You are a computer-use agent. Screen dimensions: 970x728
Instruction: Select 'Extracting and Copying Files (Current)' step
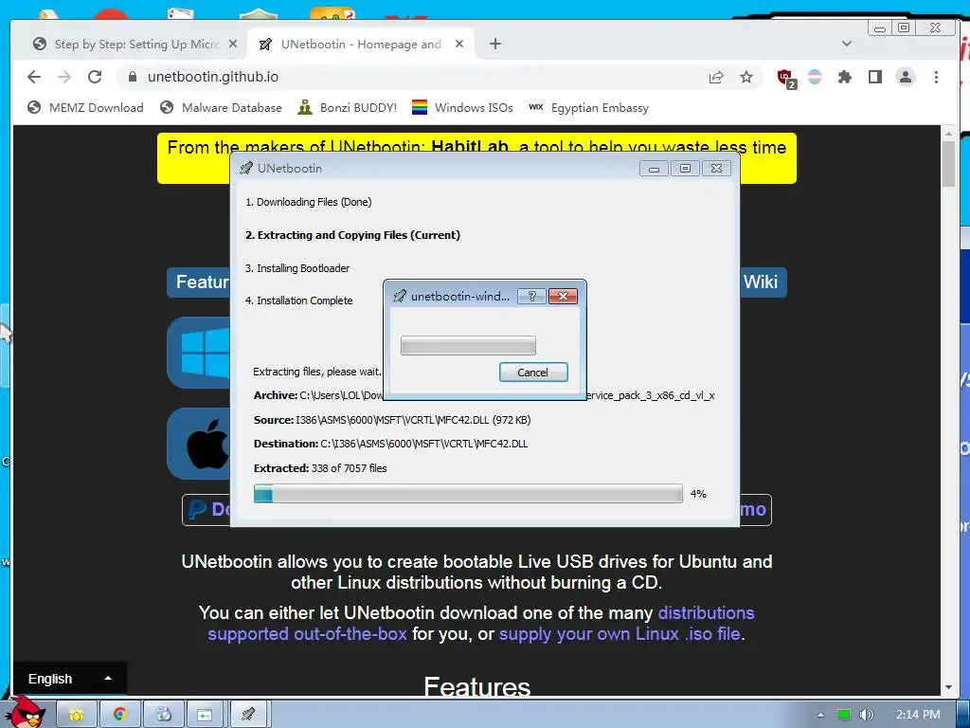[352, 235]
